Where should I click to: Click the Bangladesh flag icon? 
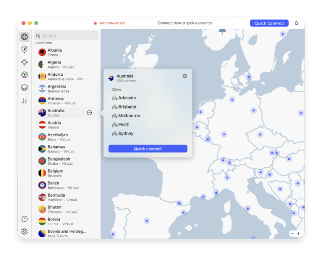[42, 161]
